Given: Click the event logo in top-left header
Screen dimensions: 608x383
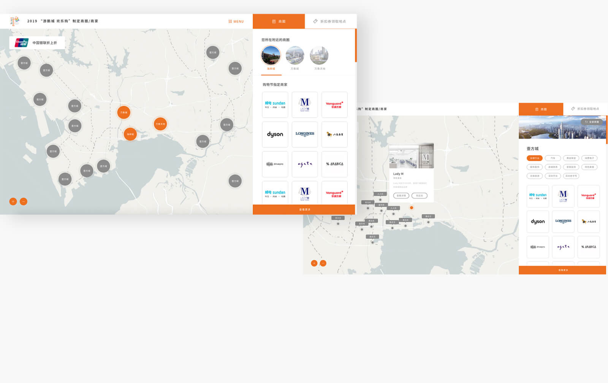Looking at the screenshot, I should point(14,21).
